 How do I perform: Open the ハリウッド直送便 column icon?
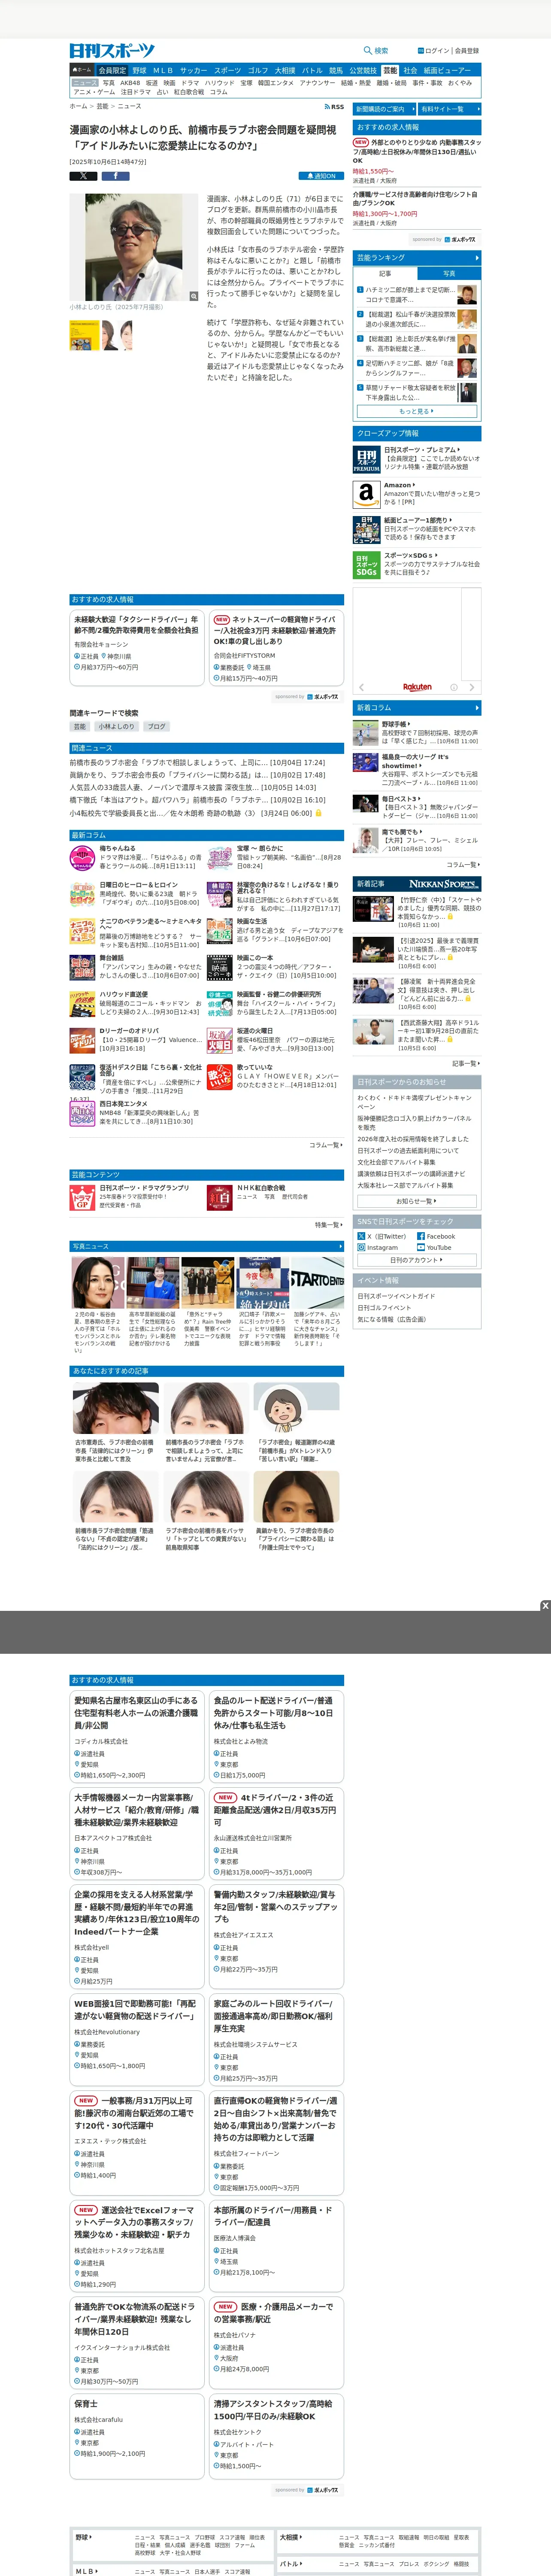tap(82, 1004)
